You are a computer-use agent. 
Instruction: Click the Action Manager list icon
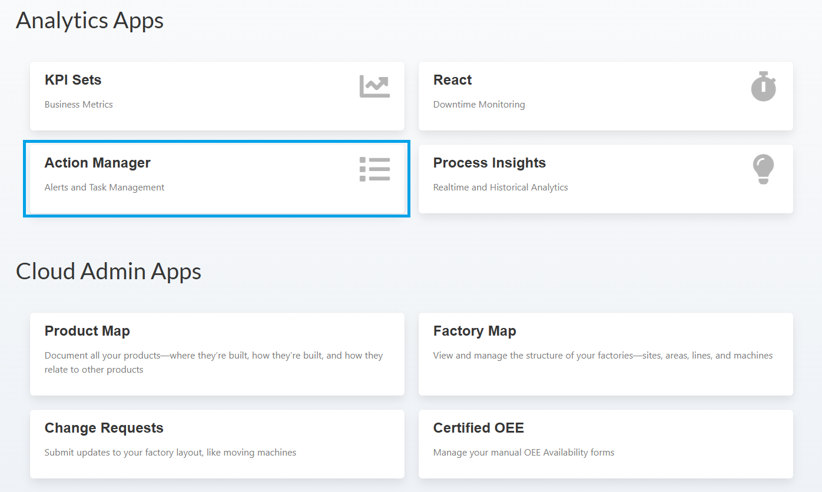tap(374, 169)
